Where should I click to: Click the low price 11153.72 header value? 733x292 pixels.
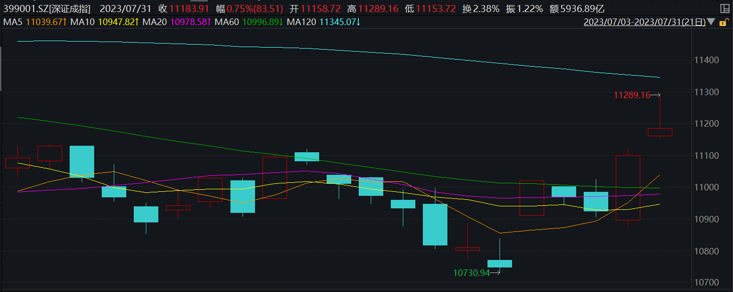[x=436, y=9]
